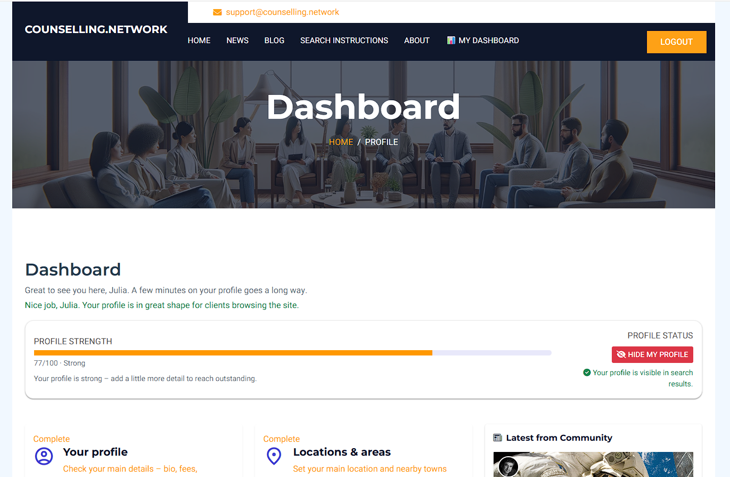Click the profile strength progress bar
The width and height of the screenshot is (730, 477).
tap(292, 353)
